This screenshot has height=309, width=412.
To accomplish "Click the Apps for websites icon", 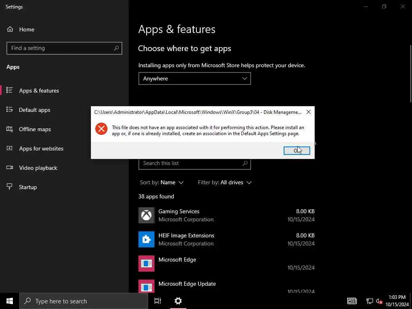I will (10, 148).
